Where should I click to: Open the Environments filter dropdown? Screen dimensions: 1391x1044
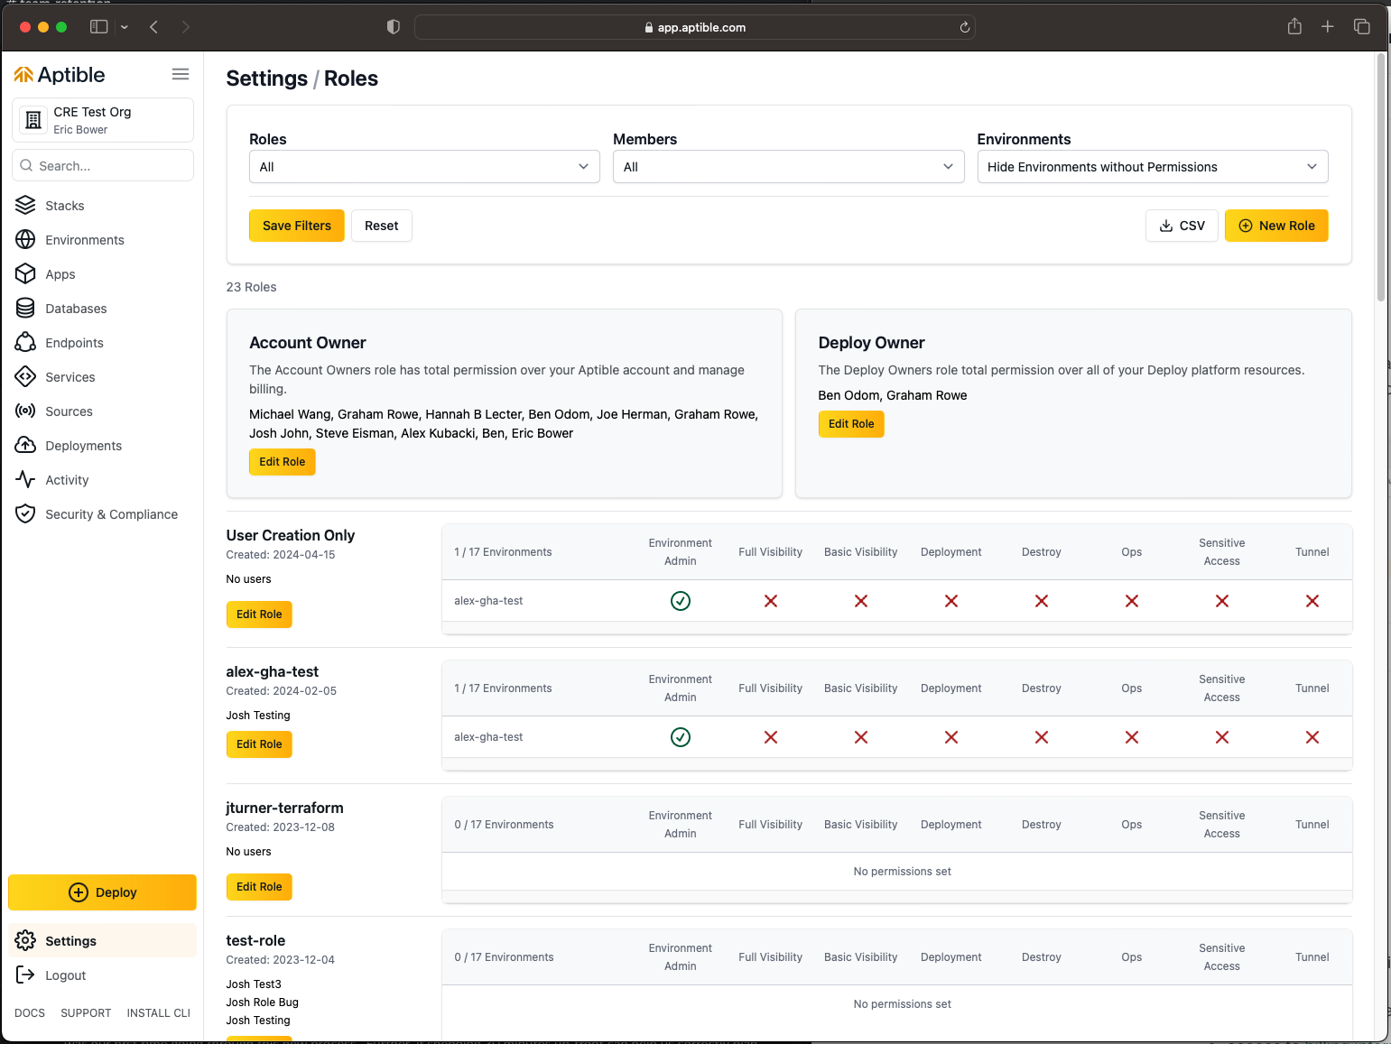pyautogui.click(x=1153, y=167)
